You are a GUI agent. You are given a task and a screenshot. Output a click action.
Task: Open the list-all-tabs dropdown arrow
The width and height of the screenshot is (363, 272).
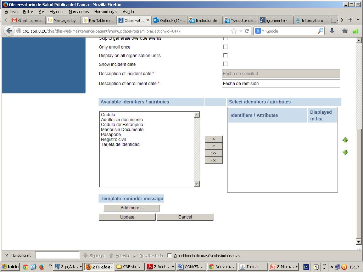358,20
